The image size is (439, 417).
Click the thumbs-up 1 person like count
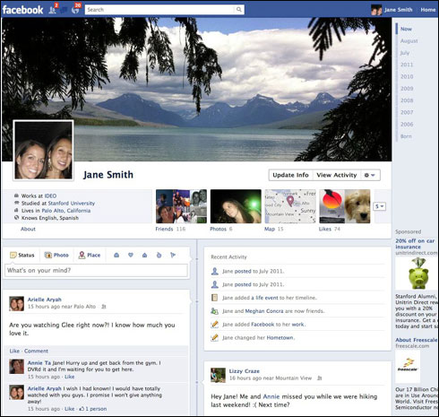tap(92, 409)
